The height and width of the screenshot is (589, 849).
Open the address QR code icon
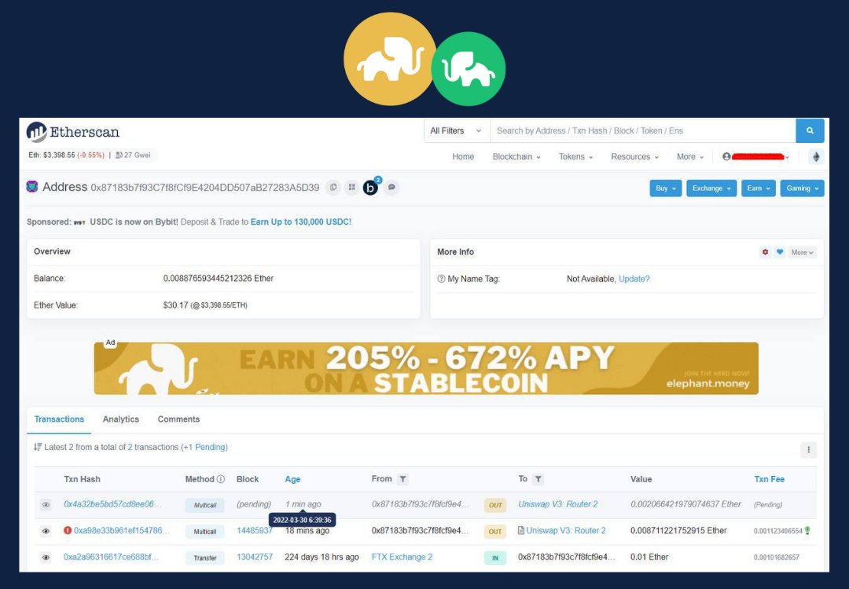pyautogui.click(x=352, y=187)
